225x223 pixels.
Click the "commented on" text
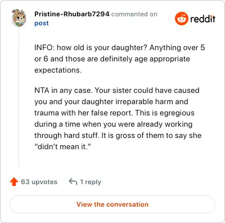coord(134,14)
